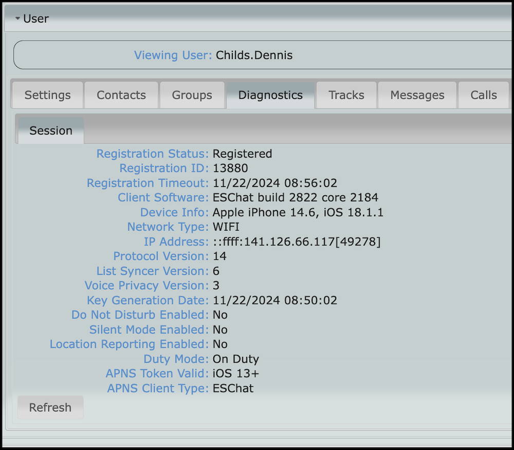Click the Viewing User label
Viewport: 514px width, 450px height.
tap(174, 55)
